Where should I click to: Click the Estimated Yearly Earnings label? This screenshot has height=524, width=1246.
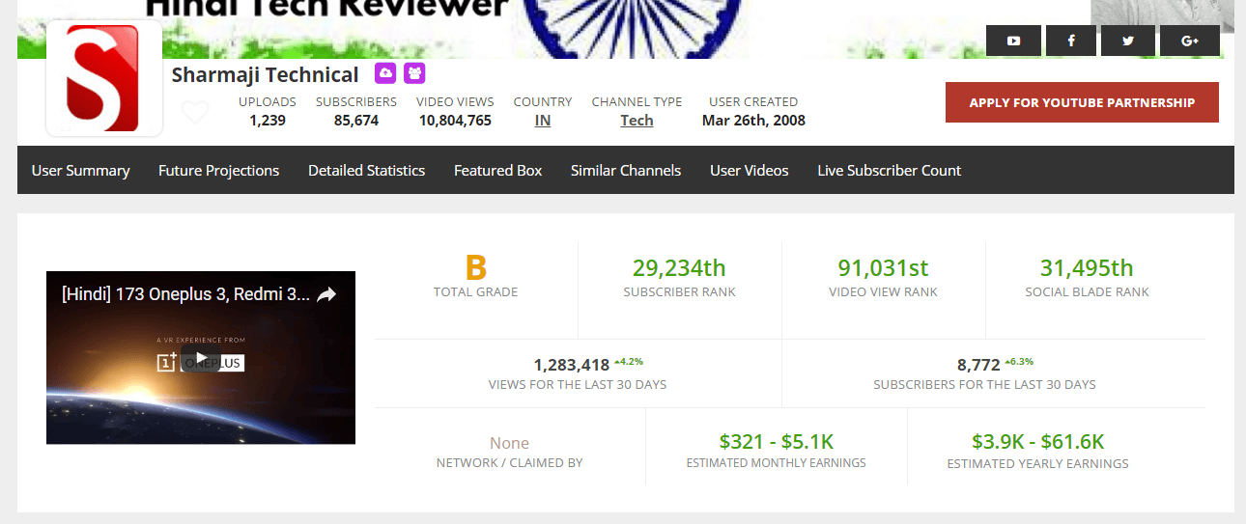click(x=1037, y=463)
